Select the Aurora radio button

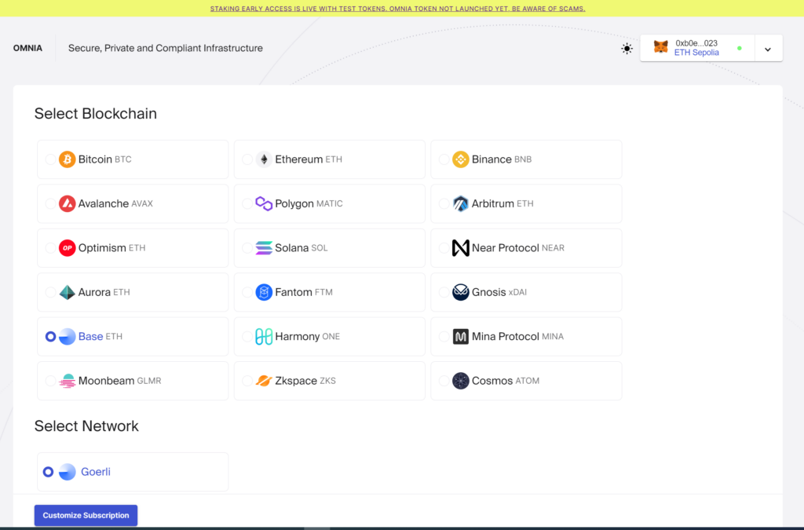point(50,292)
